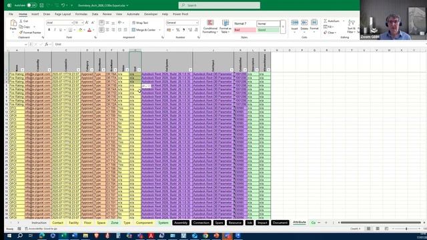Click the orientation text angle icon
Screen dimensions: 427x240
pyautogui.click(x=120, y=23)
